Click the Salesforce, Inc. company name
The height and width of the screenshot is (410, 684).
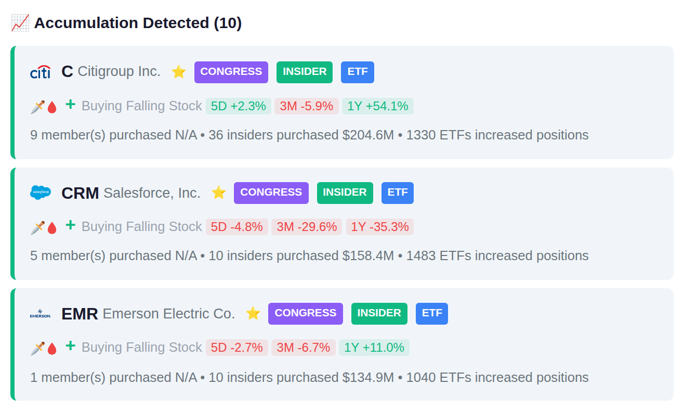coord(152,193)
